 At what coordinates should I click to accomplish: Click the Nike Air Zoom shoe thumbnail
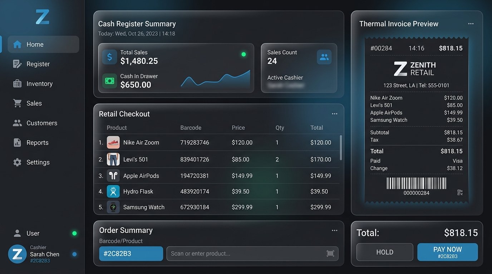tap(113, 142)
